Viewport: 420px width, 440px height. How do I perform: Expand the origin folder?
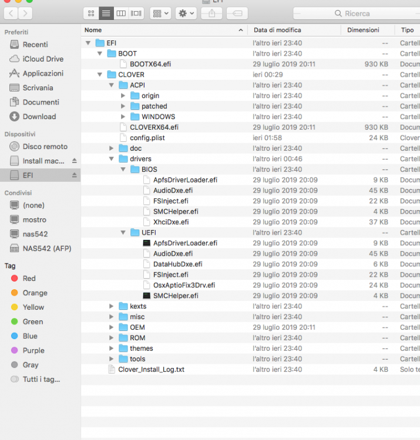[123, 96]
